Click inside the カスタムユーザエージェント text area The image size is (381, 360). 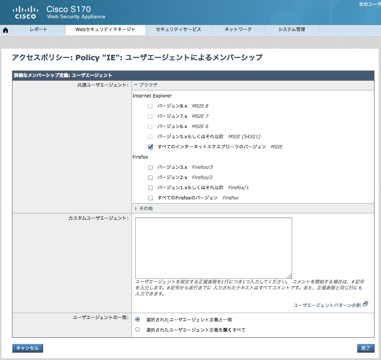coord(213,248)
